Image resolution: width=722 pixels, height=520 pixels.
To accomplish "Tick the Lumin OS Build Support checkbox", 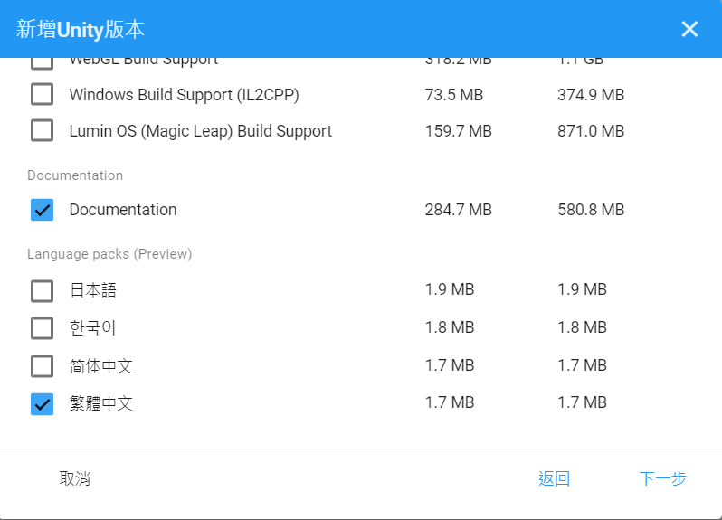I will click(42, 131).
